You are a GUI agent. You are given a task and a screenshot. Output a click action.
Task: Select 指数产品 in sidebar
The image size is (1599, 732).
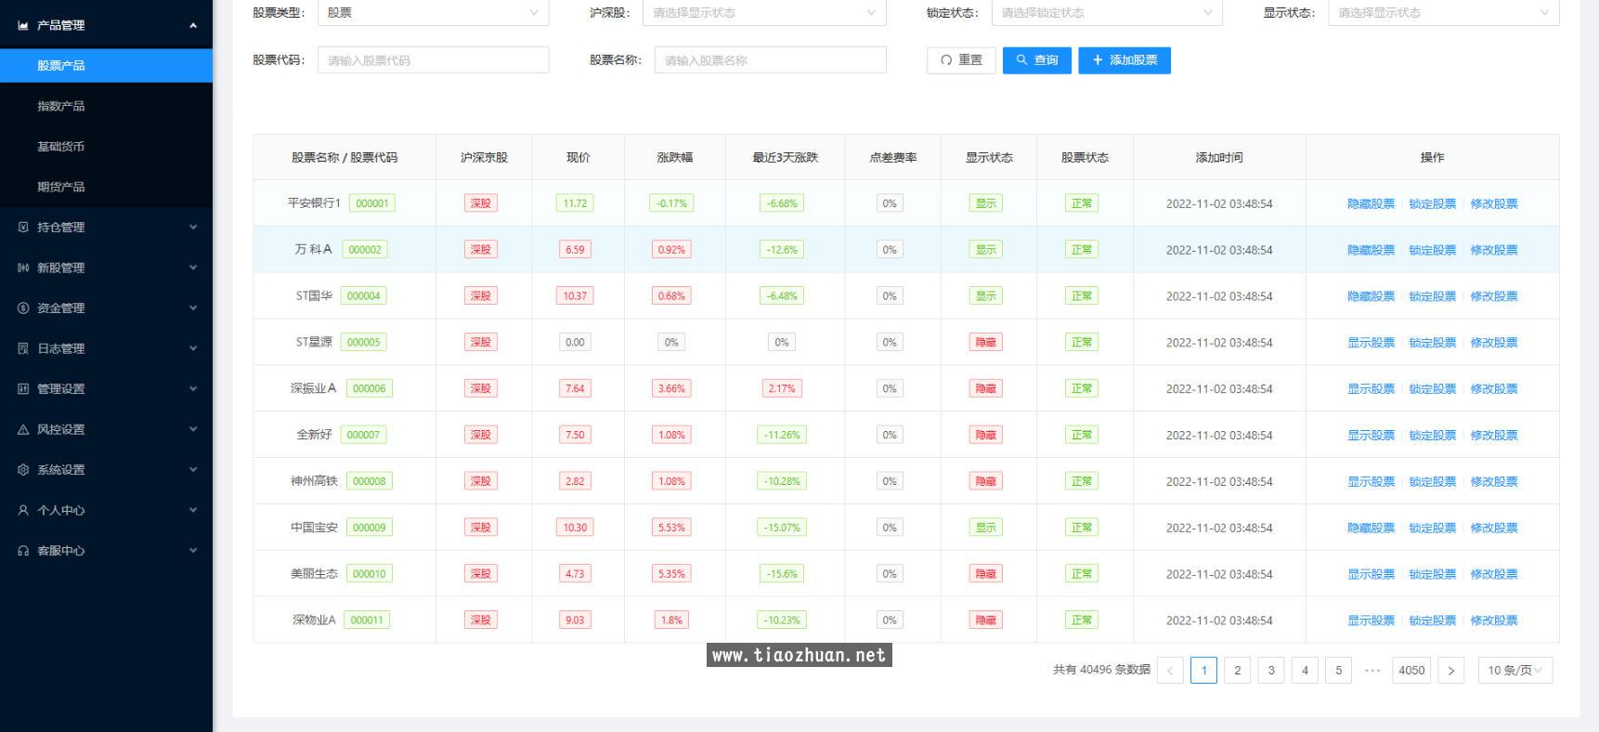106,106
